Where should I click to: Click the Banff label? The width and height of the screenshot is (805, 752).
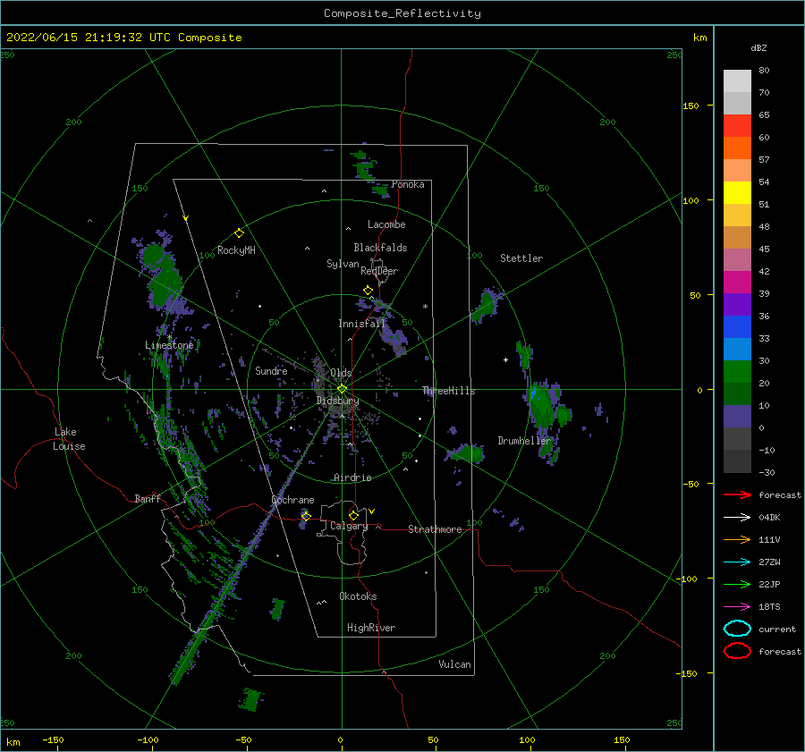pyautogui.click(x=148, y=498)
